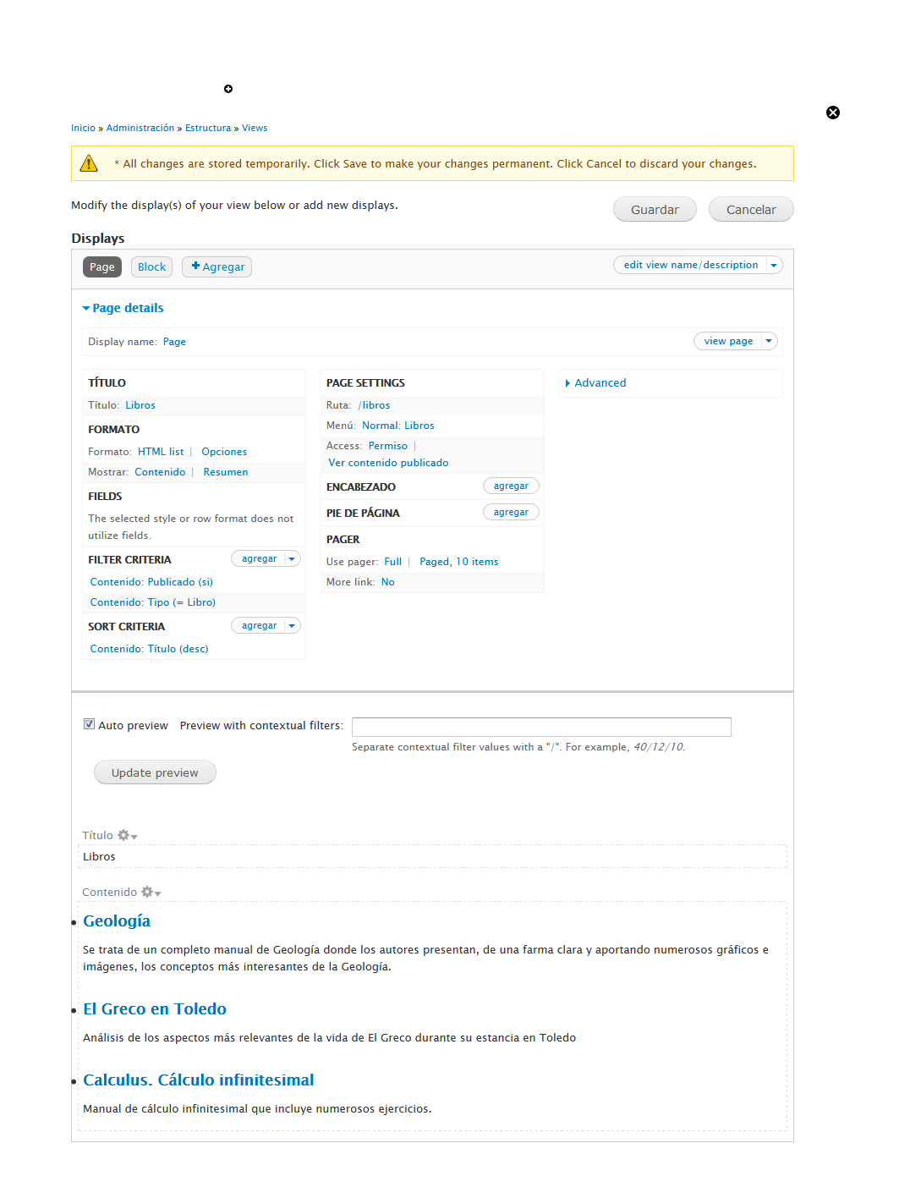The height and width of the screenshot is (1187, 899).
Task: Open the gear menu next to Contenido
Action: (x=151, y=893)
